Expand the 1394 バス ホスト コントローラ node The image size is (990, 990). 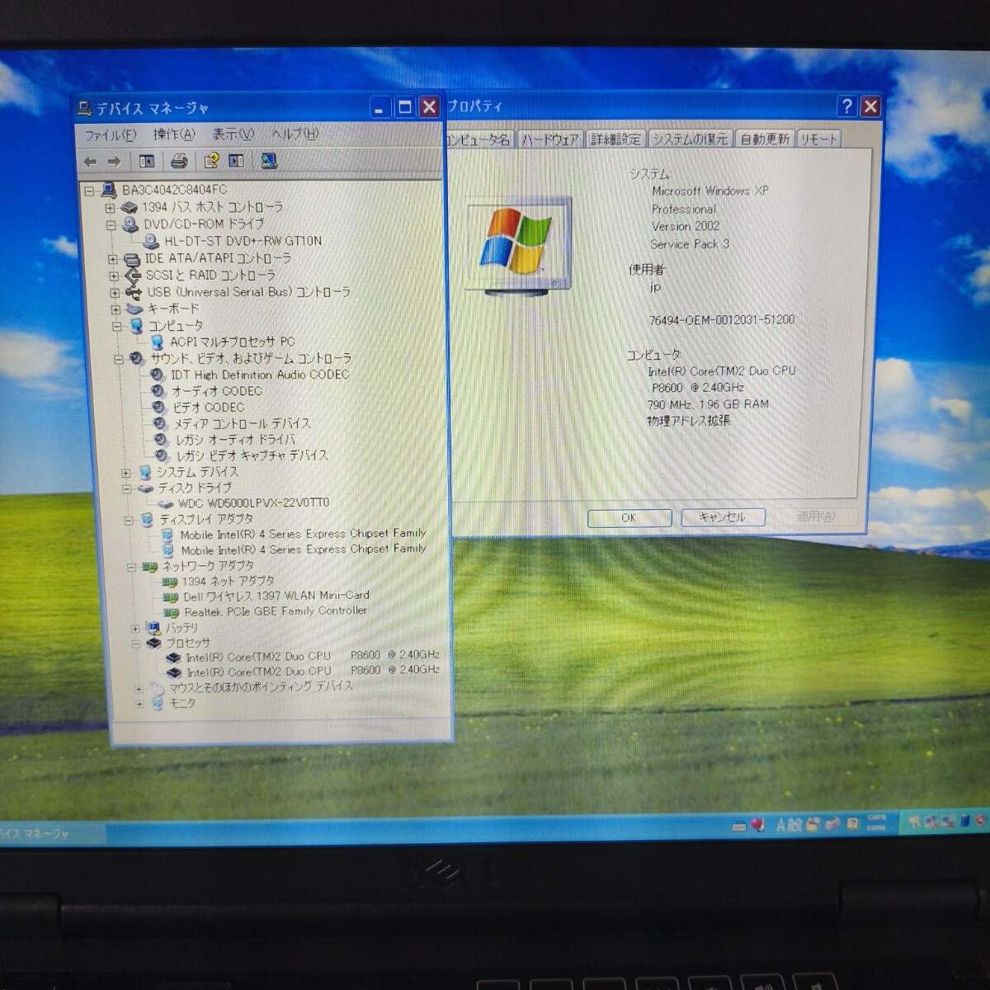(110, 208)
